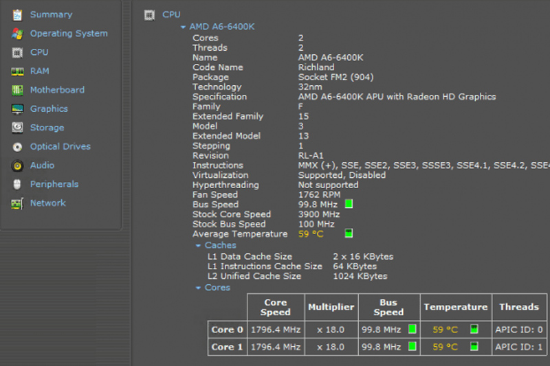The image size is (550, 366).
Task: Click the AMD A6-6400K heading link
Action: pos(222,27)
